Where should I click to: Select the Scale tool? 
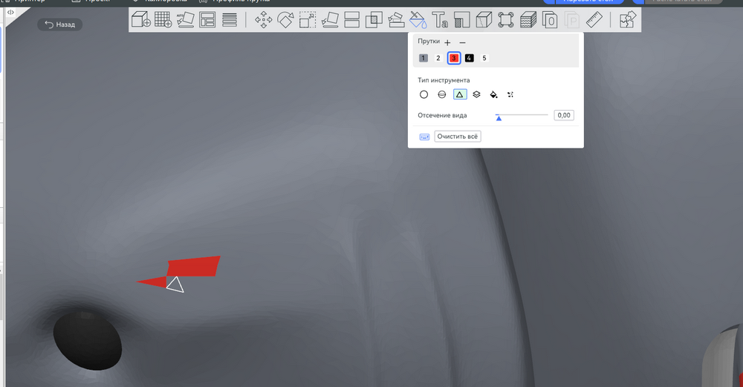308,20
